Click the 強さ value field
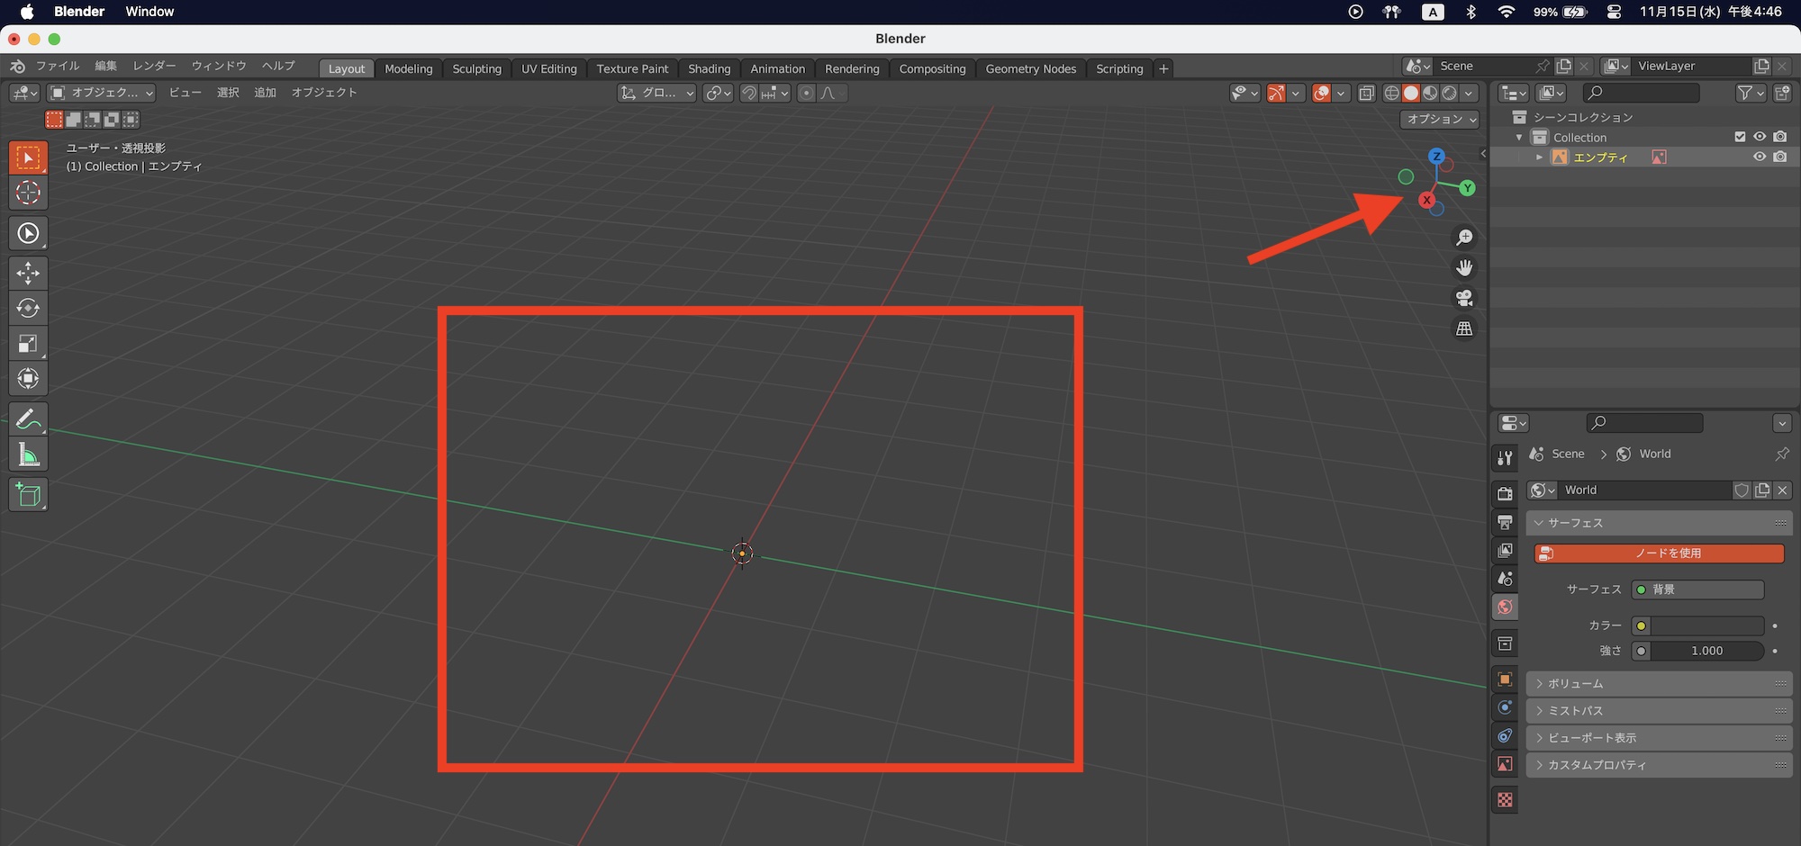Image resolution: width=1801 pixels, height=846 pixels. click(x=1706, y=651)
